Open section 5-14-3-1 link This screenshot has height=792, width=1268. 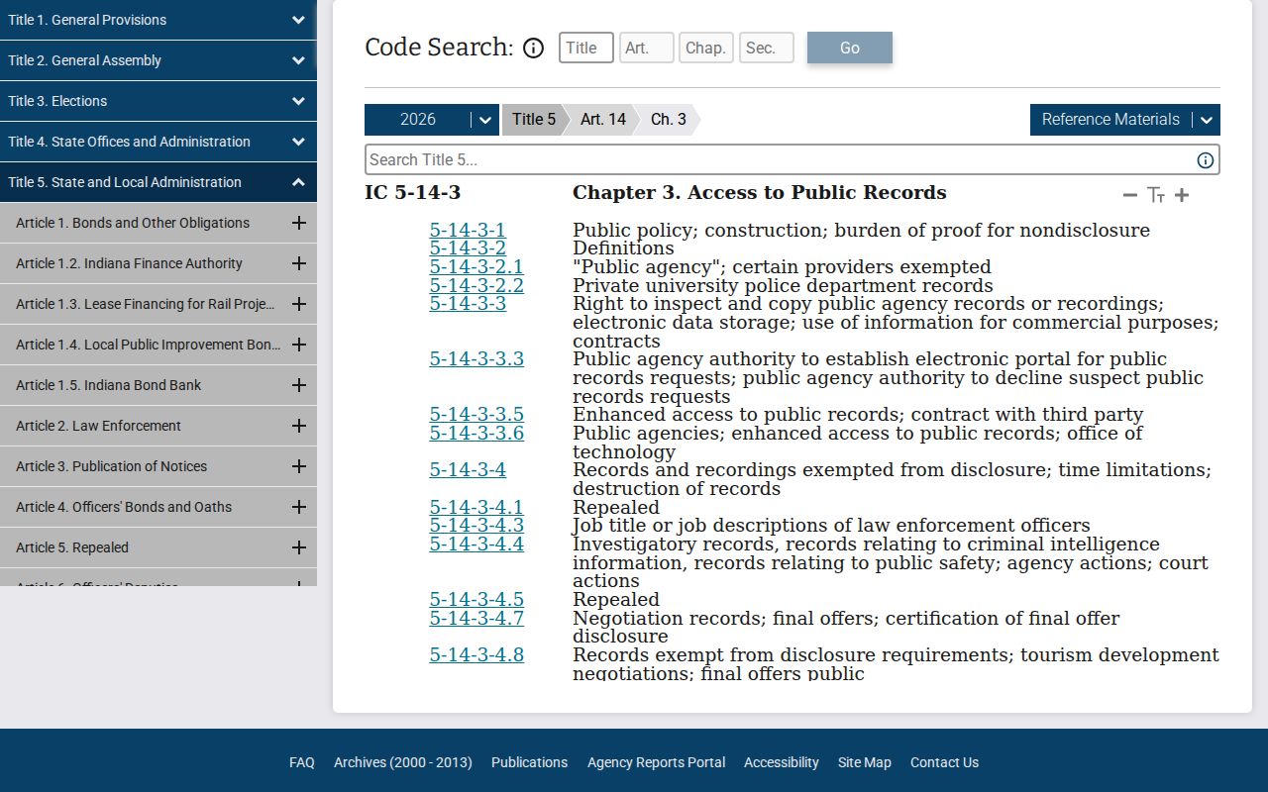click(x=468, y=231)
